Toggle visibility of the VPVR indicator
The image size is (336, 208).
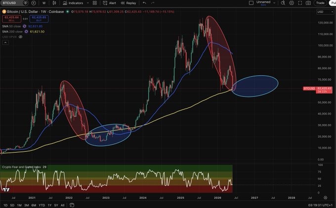pos(20,37)
